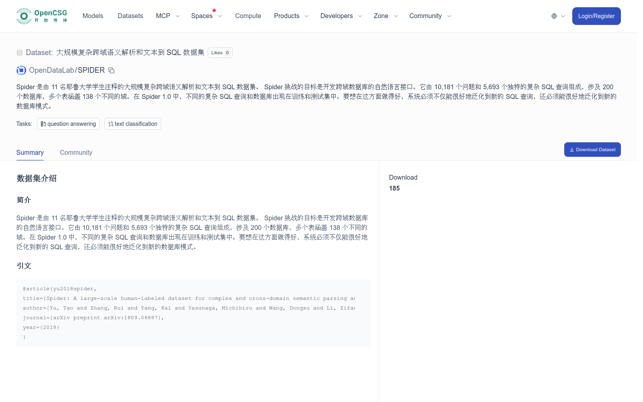The height and width of the screenshot is (402, 643).
Task: Open the Models page
Action: pyautogui.click(x=93, y=16)
